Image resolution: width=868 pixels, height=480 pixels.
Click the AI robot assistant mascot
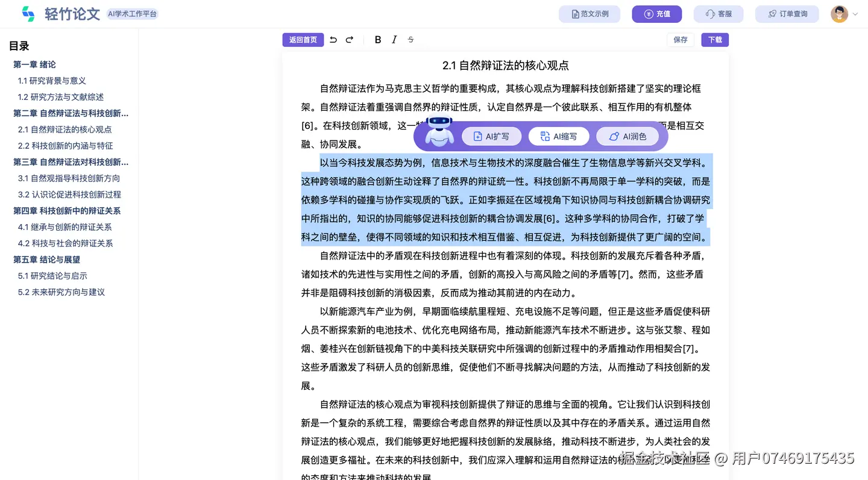point(439,133)
